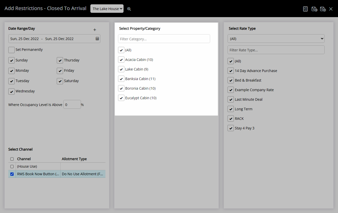Uncheck Bed & Breakfast rate

[x=231, y=80]
